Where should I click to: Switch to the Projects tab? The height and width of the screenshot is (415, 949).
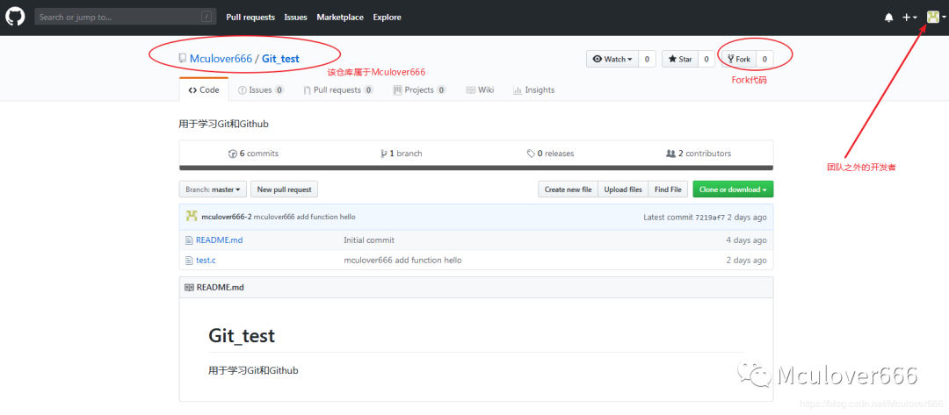click(x=419, y=89)
